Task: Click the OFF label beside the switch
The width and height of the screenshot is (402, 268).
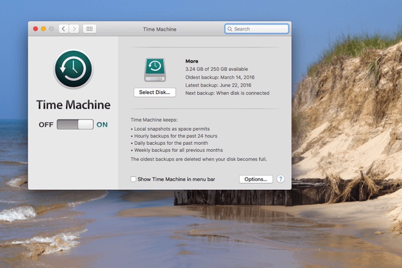Action: pos(46,125)
